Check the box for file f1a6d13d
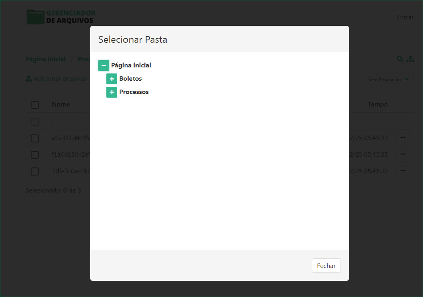 (35, 155)
